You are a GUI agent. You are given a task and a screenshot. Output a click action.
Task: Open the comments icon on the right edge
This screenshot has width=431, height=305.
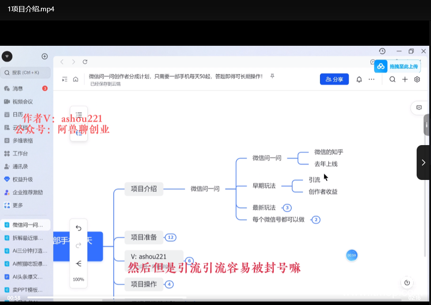click(x=419, y=108)
